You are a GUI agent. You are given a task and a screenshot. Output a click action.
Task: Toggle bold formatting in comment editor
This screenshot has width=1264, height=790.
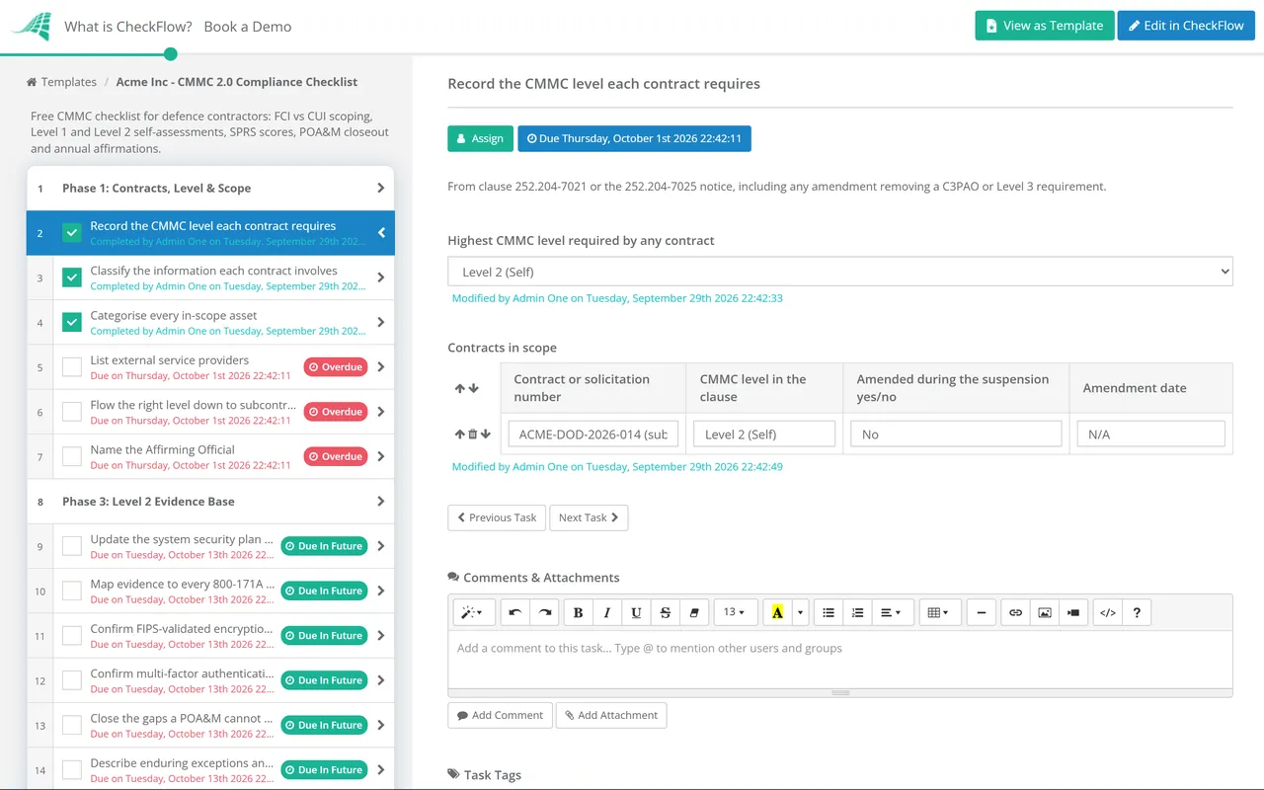578,612
